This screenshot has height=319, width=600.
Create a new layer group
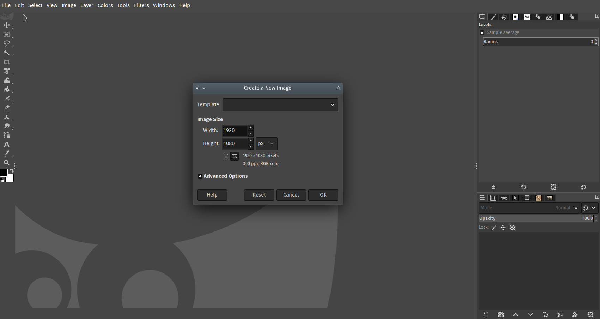(501, 314)
